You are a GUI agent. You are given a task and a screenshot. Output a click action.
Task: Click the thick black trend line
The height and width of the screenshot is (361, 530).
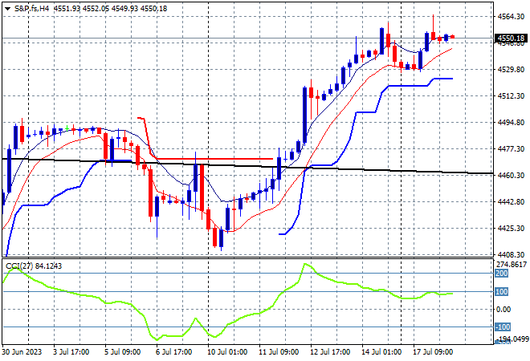point(247,166)
